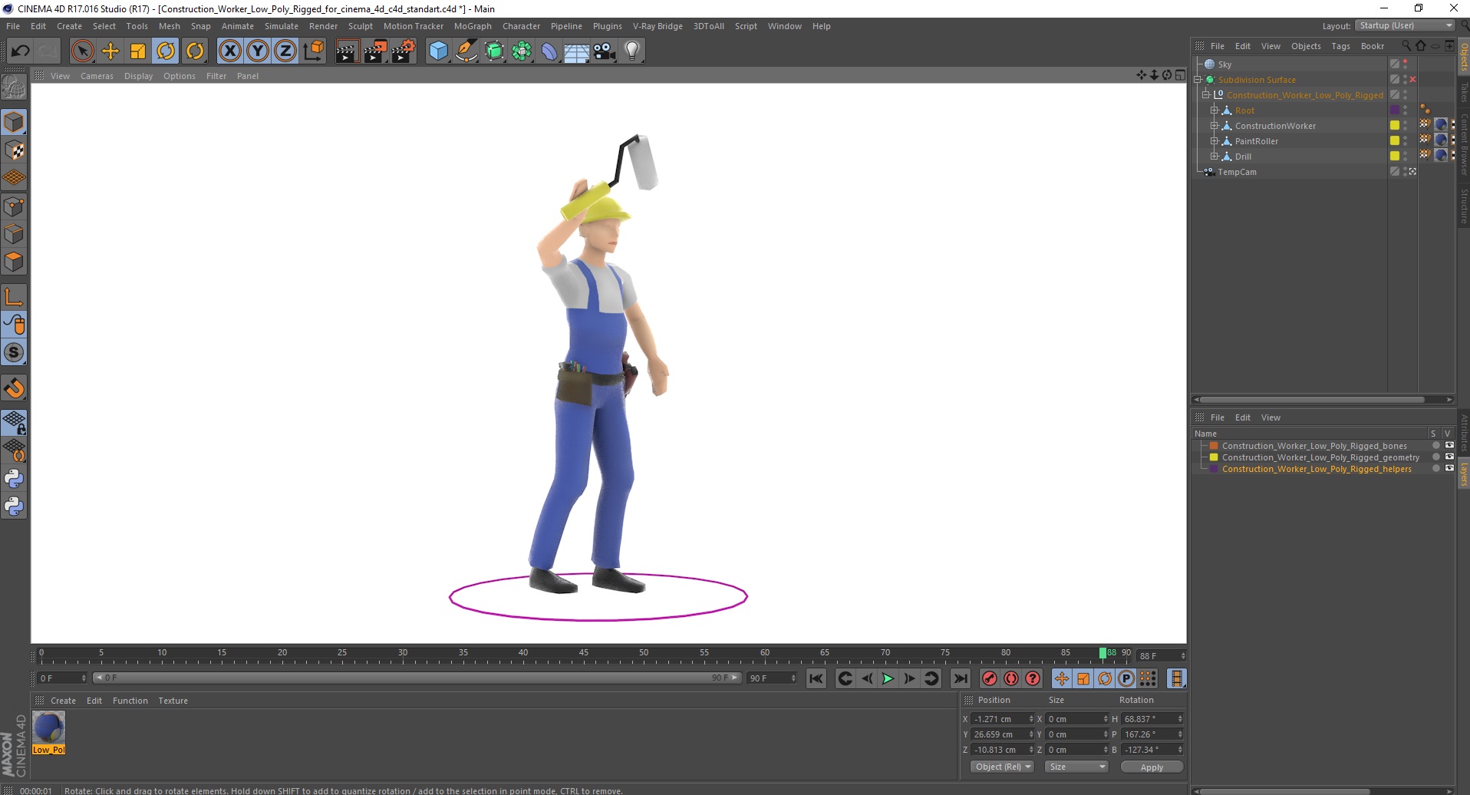Toggle the X axis lock
This screenshot has width=1470, height=795.
click(229, 51)
